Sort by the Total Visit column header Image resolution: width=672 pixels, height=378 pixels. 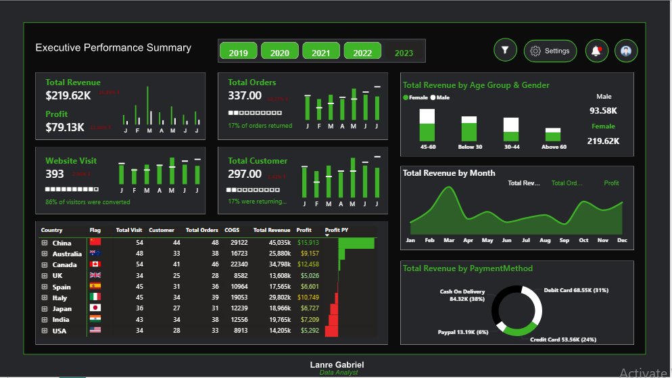(x=128, y=230)
